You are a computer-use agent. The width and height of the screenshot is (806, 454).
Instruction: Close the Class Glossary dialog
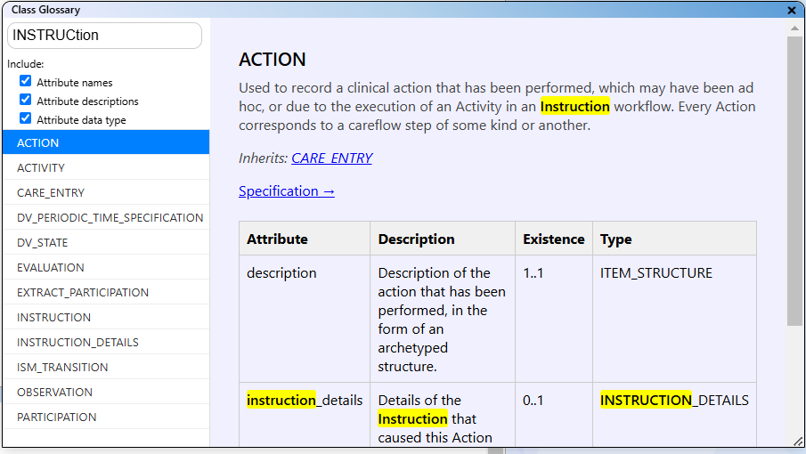tap(792, 10)
